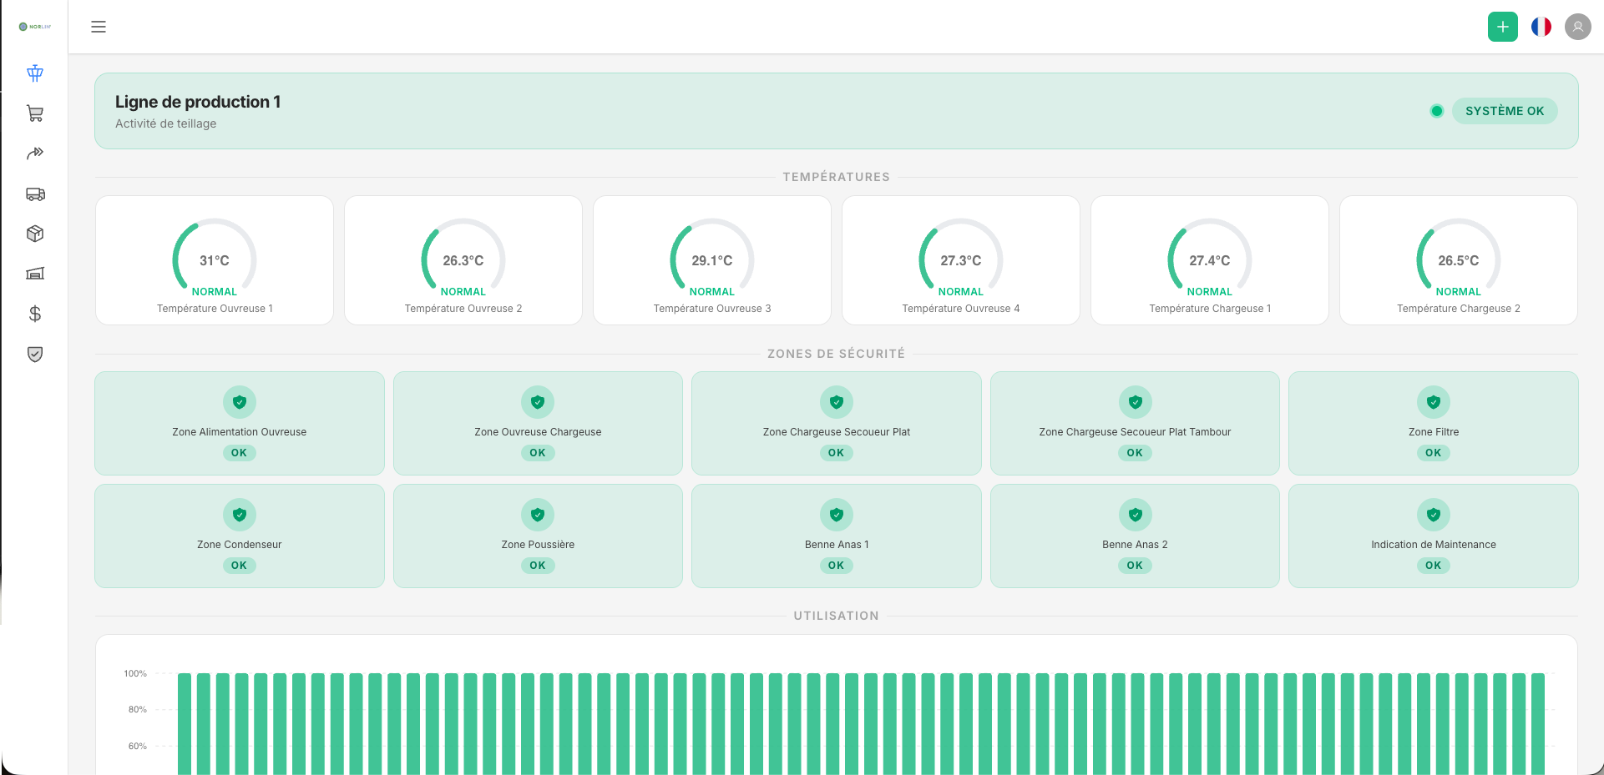
Task: Click the Norlin logo in the sidebar
Action: [35, 27]
